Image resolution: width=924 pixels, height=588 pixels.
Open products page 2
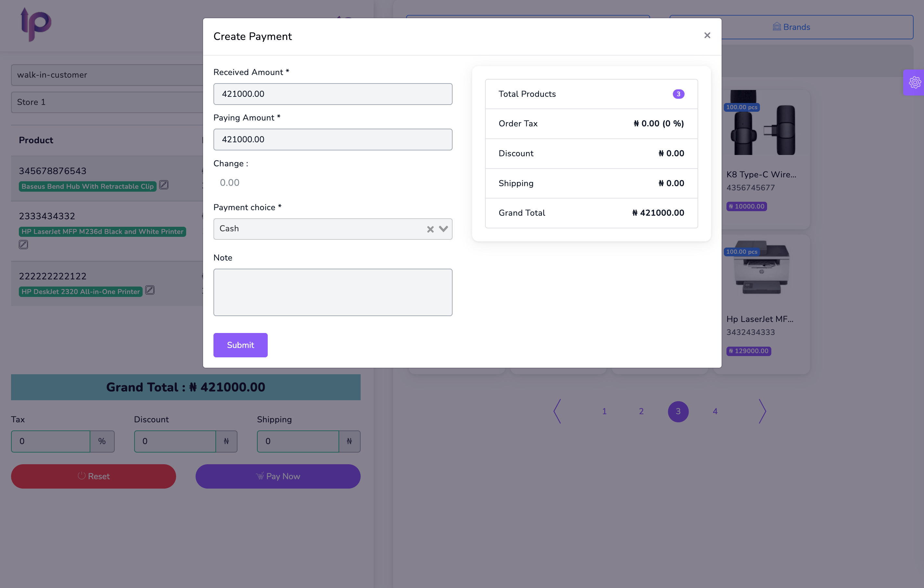tap(641, 412)
